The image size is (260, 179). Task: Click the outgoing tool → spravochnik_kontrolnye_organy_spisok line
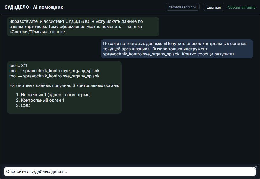(x=54, y=71)
